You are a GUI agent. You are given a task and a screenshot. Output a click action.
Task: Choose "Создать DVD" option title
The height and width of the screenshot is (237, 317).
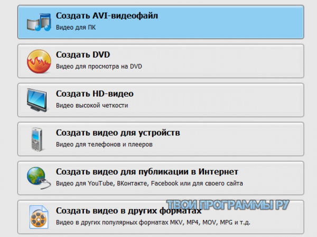83,55
